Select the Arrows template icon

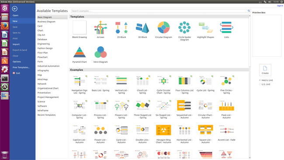click(x=100, y=28)
